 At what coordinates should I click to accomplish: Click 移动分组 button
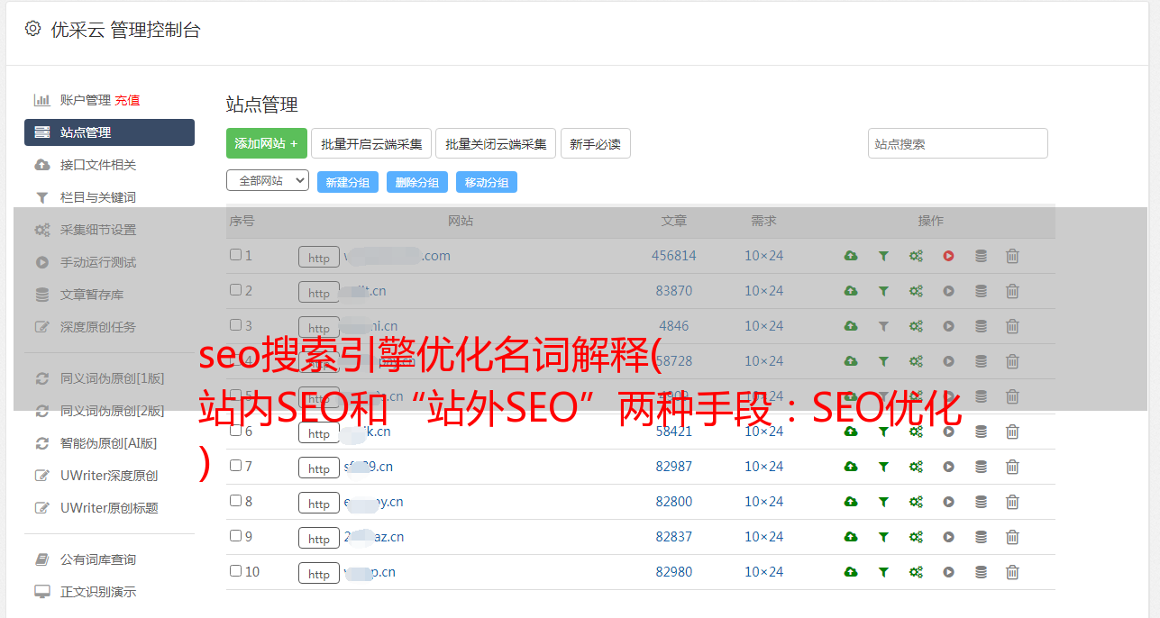pos(487,182)
